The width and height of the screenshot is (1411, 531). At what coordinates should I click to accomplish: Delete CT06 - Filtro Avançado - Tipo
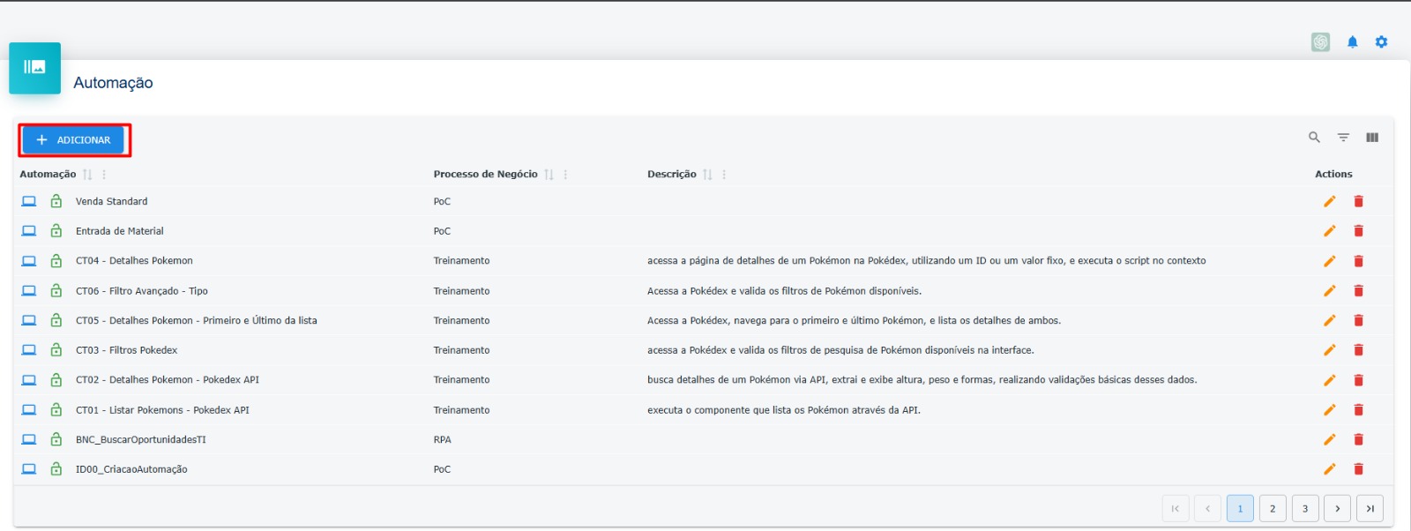pyautogui.click(x=1358, y=291)
